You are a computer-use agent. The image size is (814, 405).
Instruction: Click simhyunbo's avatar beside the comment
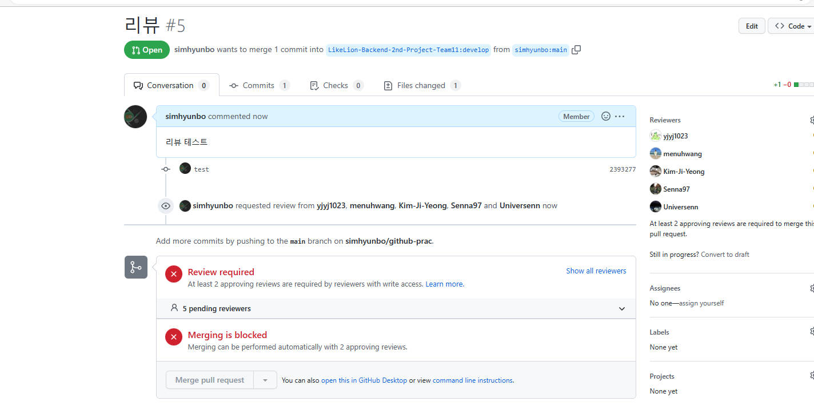pos(135,117)
